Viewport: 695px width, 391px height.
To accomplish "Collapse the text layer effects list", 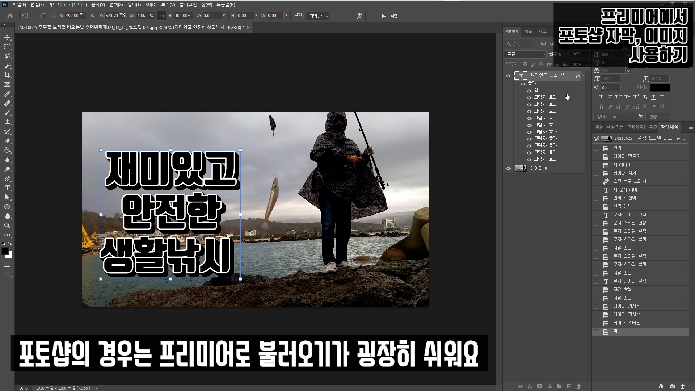I will tap(583, 76).
